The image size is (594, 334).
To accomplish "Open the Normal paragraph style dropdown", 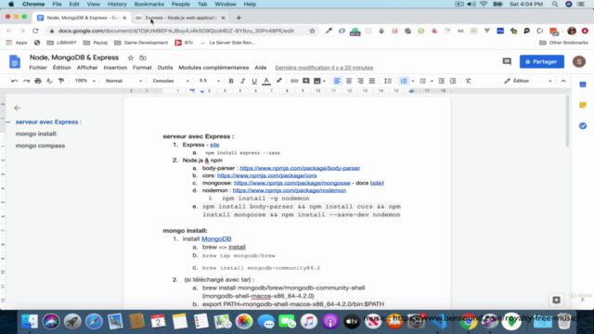I will click(x=123, y=81).
